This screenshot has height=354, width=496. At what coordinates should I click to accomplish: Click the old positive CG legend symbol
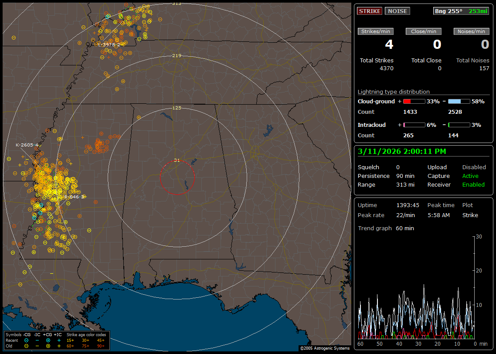tap(48, 346)
